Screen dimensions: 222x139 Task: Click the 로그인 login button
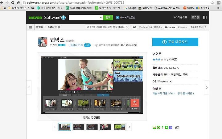coord(195,17)
